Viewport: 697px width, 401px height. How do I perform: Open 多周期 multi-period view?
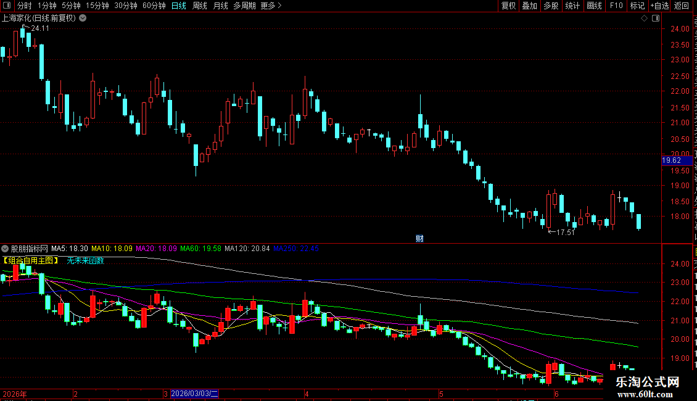tap(244, 6)
